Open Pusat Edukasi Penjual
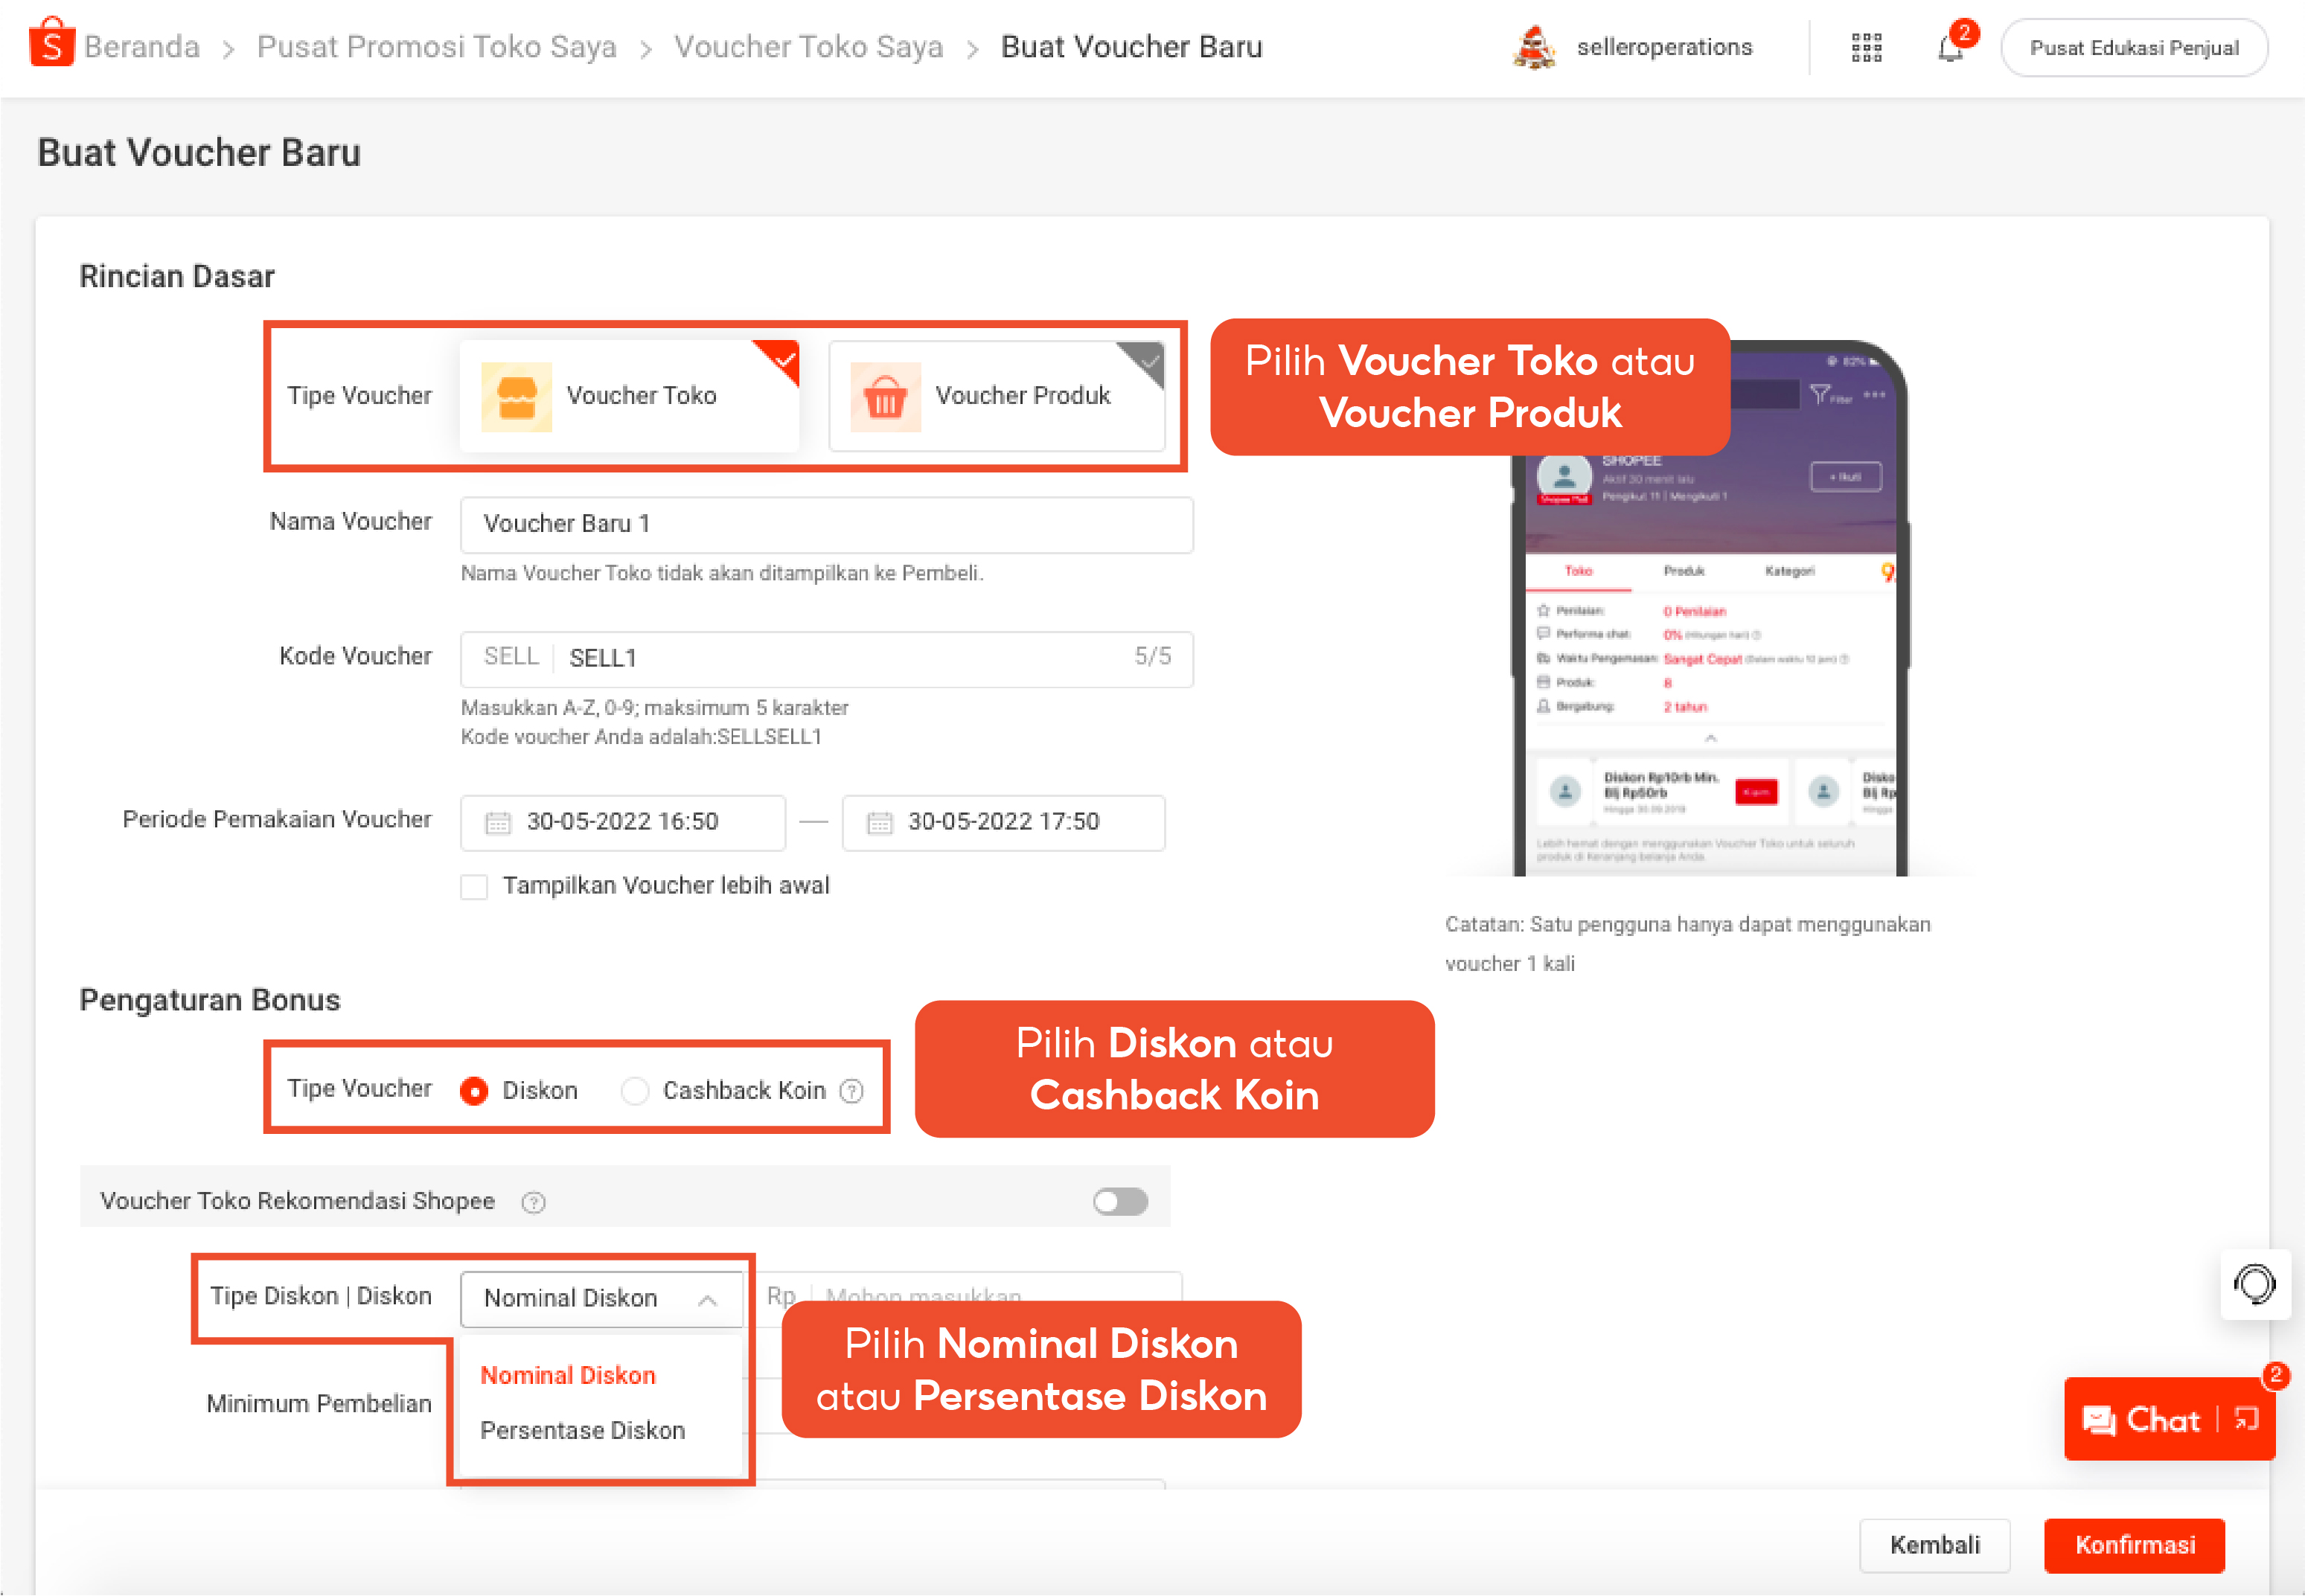Image resolution: width=2305 pixels, height=1596 pixels. (x=2135, y=47)
